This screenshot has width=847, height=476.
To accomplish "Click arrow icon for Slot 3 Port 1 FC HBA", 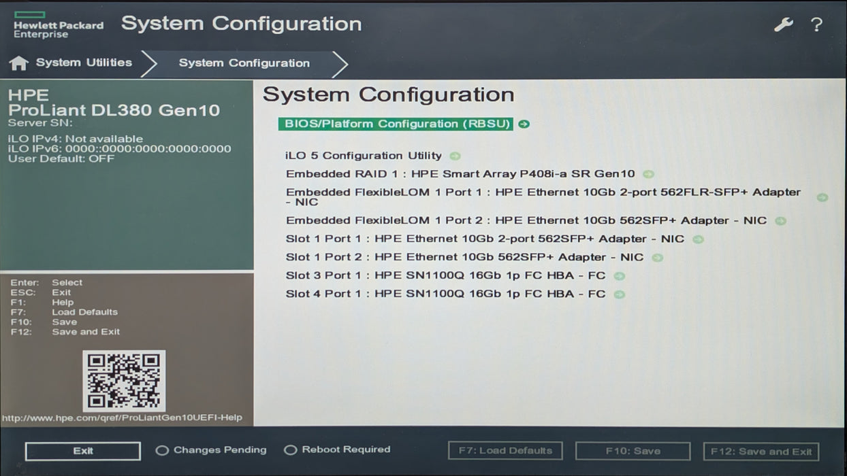I will 619,276.
